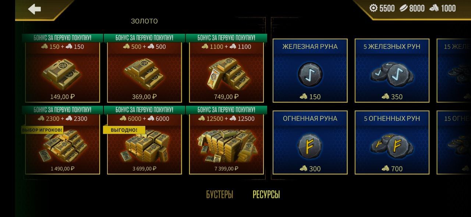Purchase 1100 gold pack for 749,00 ₽
Screen dimensions: 471x217
coord(227,68)
